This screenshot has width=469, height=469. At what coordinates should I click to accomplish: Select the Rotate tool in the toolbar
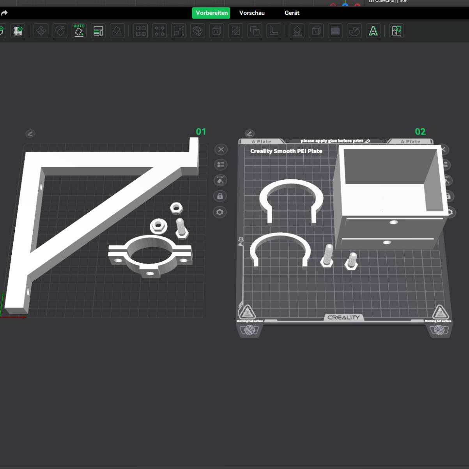60,31
